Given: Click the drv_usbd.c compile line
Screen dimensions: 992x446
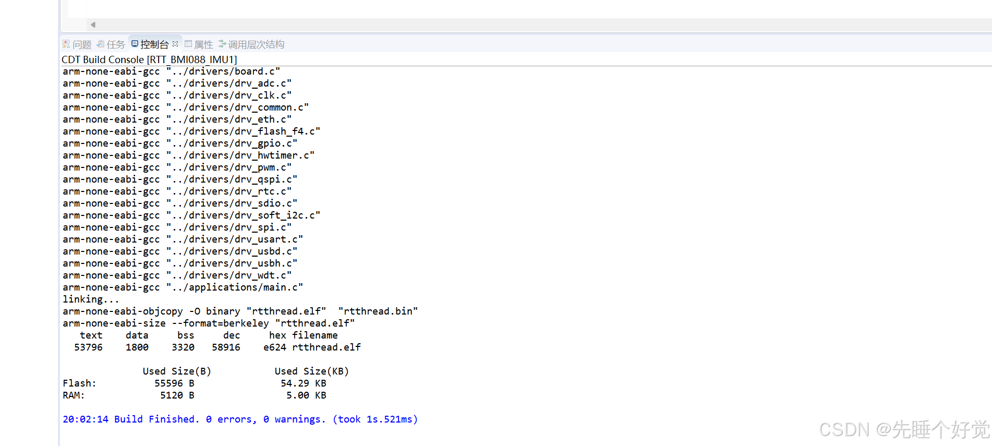Looking at the screenshot, I should point(180,251).
